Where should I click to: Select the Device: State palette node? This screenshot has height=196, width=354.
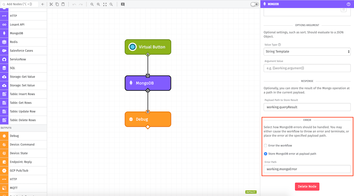point(24,153)
